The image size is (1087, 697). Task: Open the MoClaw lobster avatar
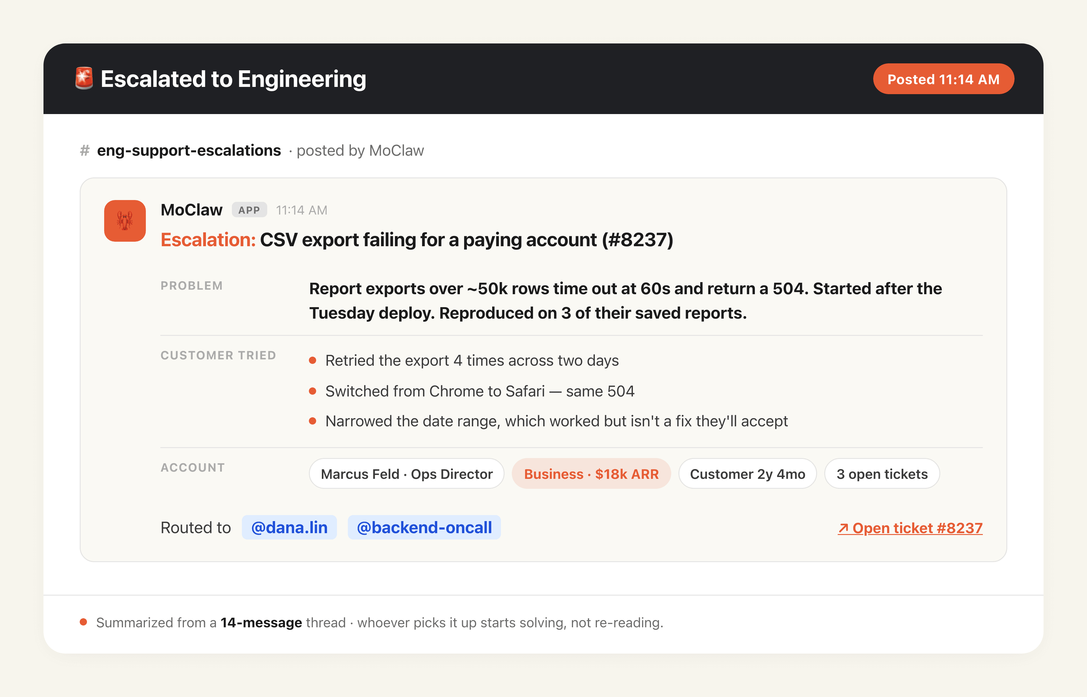[125, 221]
